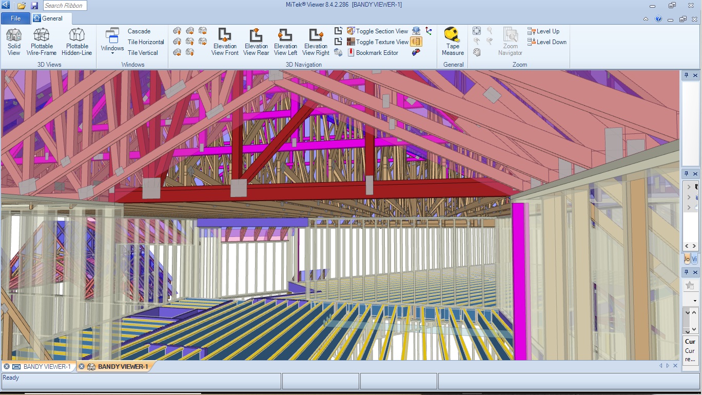Select the Plottable Hidden-Line view
This screenshot has width=702, height=395.
click(x=76, y=42)
